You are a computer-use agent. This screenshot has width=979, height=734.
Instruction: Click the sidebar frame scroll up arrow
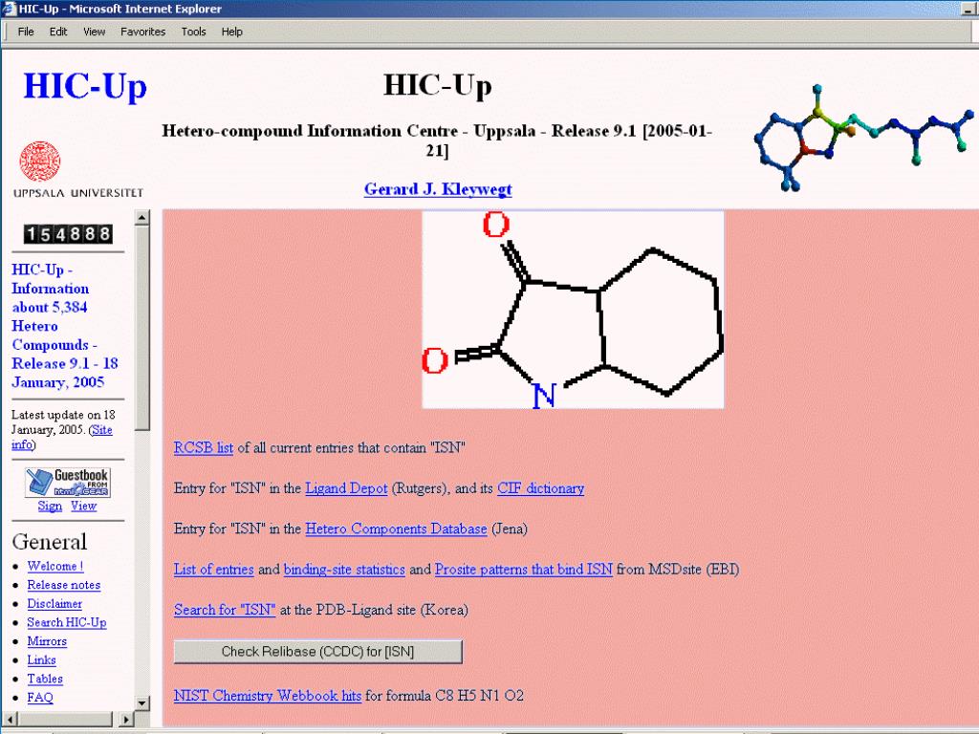[x=142, y=217]
